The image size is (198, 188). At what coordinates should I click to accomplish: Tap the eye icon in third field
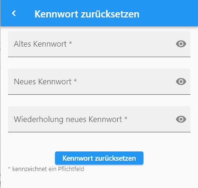pyautogui.click(x=181, y=119)
